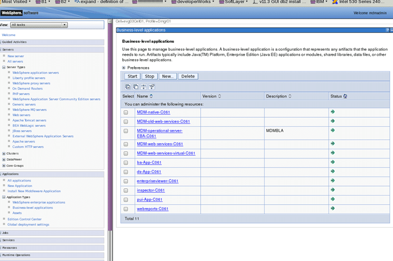Screen dimensions: 393x261
Task: Open the Most Visited bookmarks menu
Action: click(x=16, y=2)
